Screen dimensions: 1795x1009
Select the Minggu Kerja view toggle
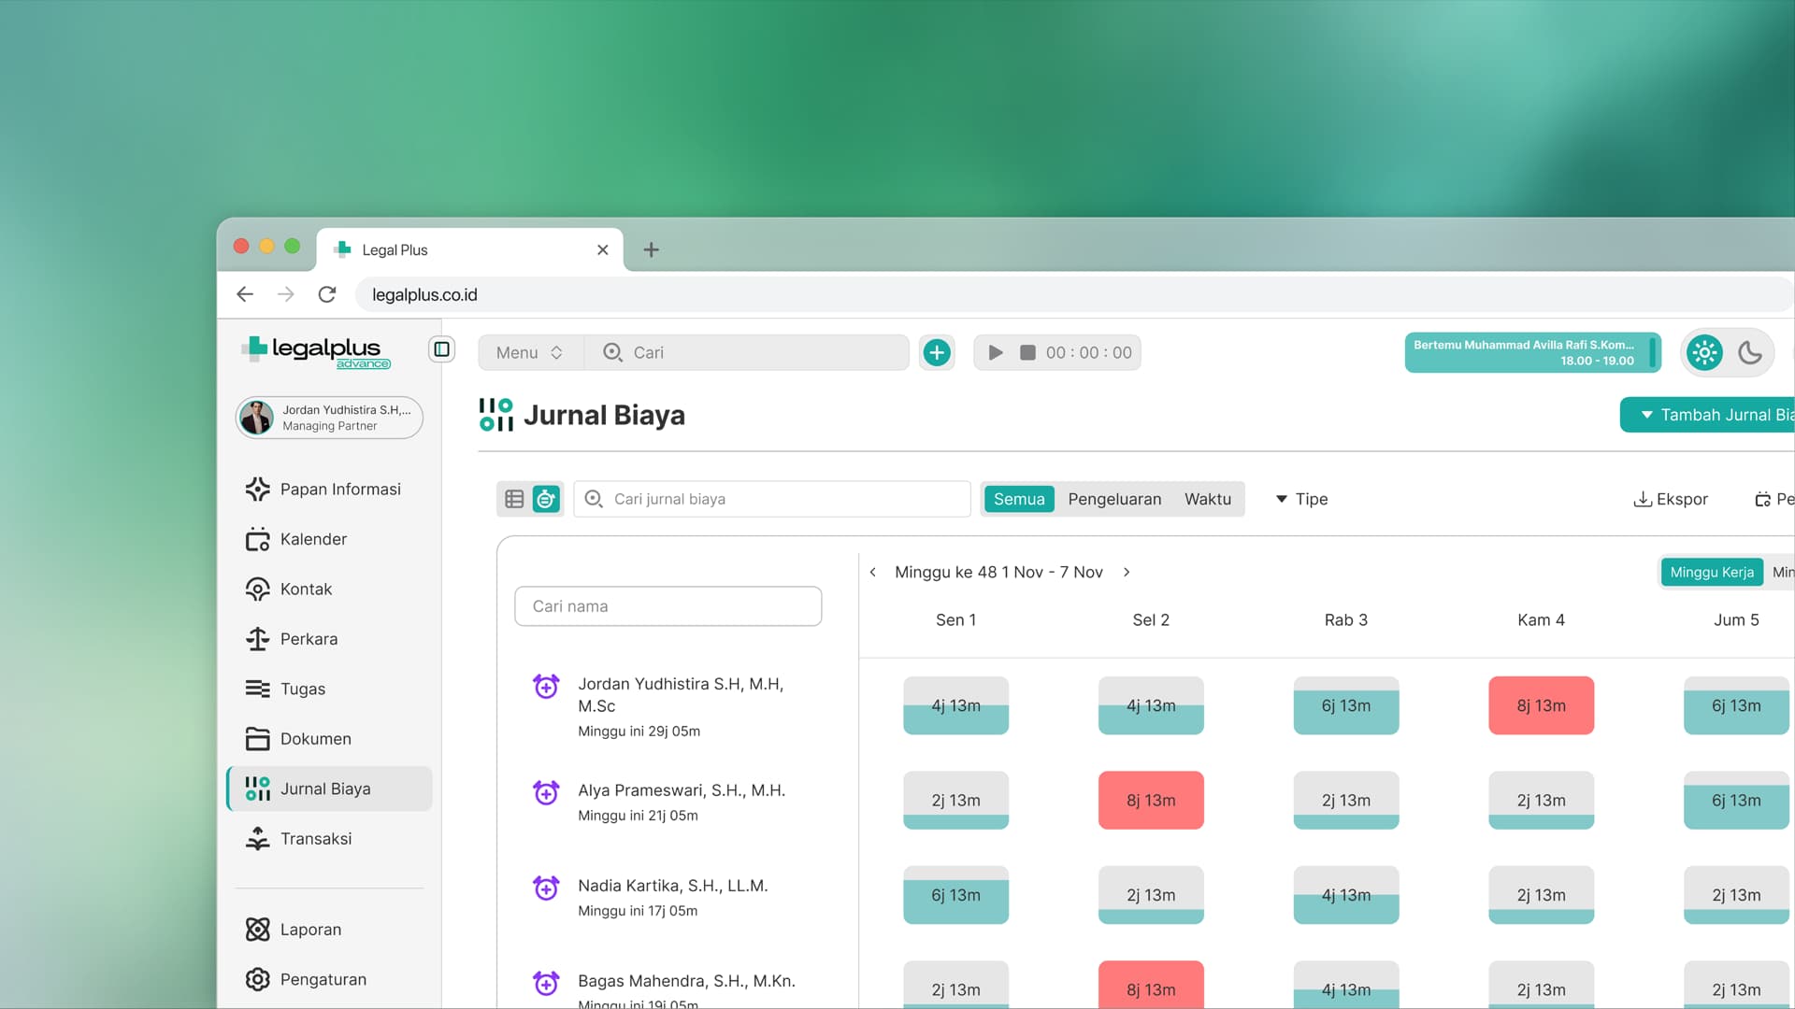point(1711,572)
